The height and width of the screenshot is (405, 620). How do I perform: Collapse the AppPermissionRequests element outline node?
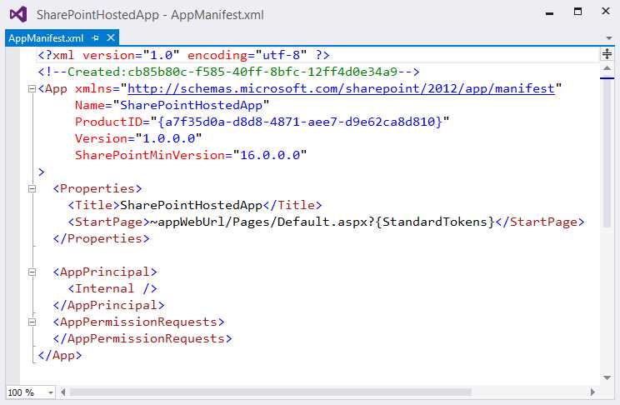pos(32,322)
